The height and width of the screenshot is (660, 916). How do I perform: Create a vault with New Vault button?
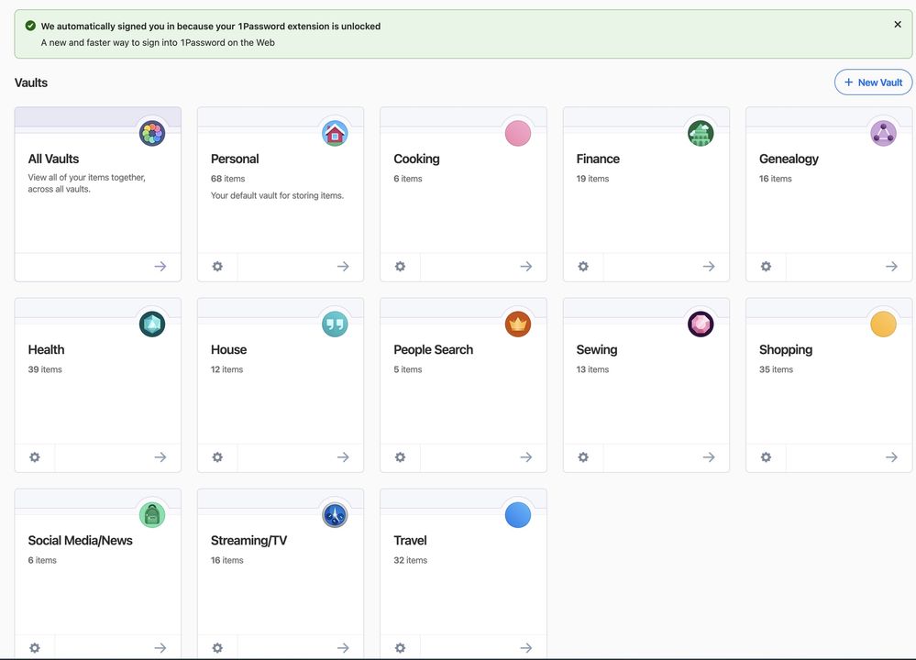click(873, 82)
